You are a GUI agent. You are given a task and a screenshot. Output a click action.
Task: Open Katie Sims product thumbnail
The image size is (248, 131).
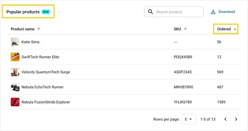click(15, 42)
